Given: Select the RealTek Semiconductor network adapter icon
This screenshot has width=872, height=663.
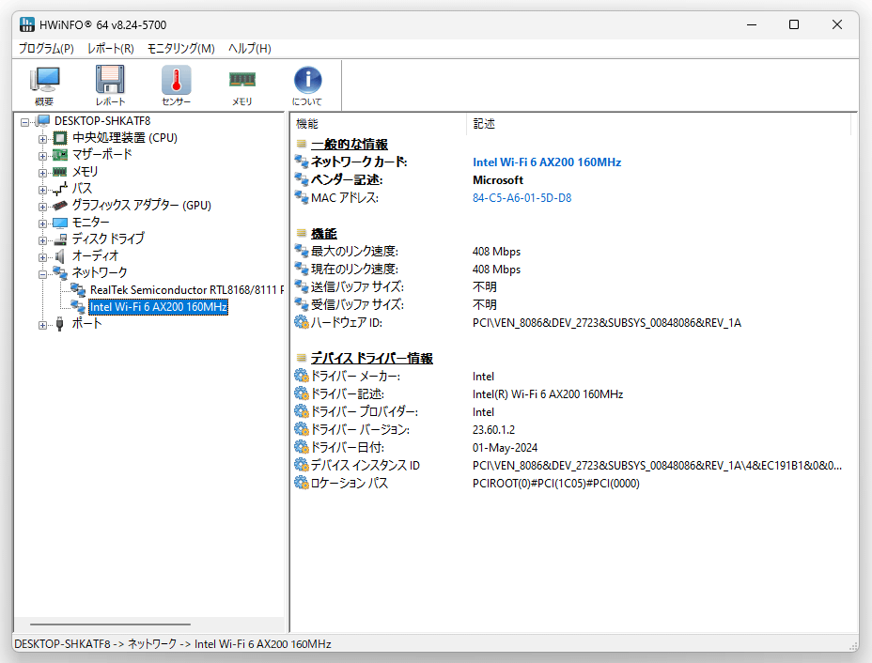Looking at the screenshot, I should 78,289.
